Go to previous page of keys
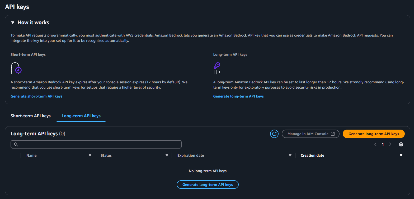 (375, 144)
